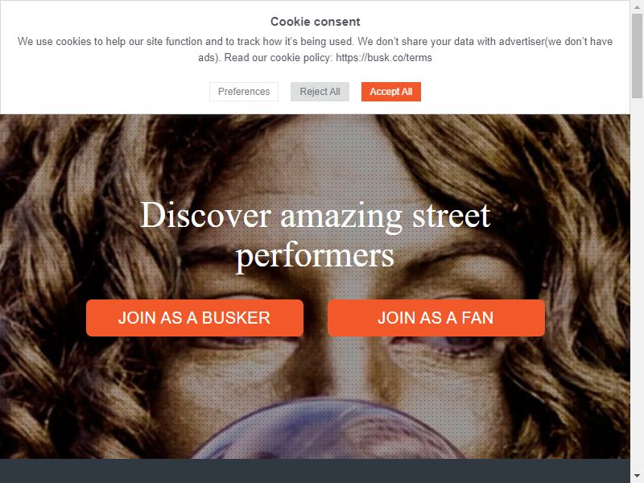Click the word performers in the headline
644x483 pixels.
click(x=315, y=256)
